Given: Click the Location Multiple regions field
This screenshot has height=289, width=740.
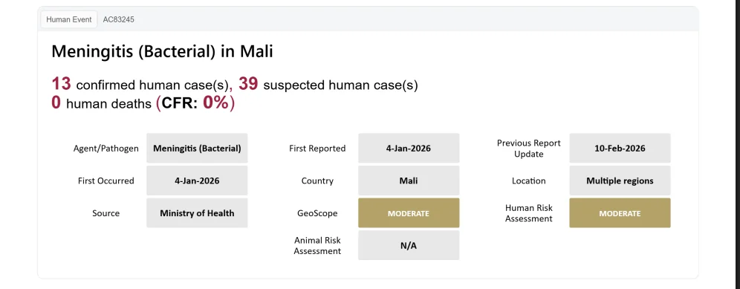Looking at the screenshot, I should click(x=620, y=181).
